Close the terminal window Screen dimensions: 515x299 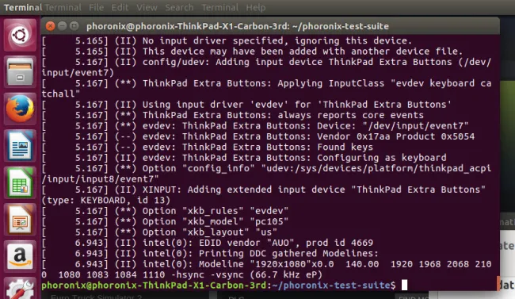tap(50, 26)
